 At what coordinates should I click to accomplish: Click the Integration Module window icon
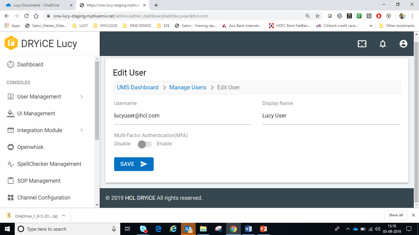pos(11,130)
